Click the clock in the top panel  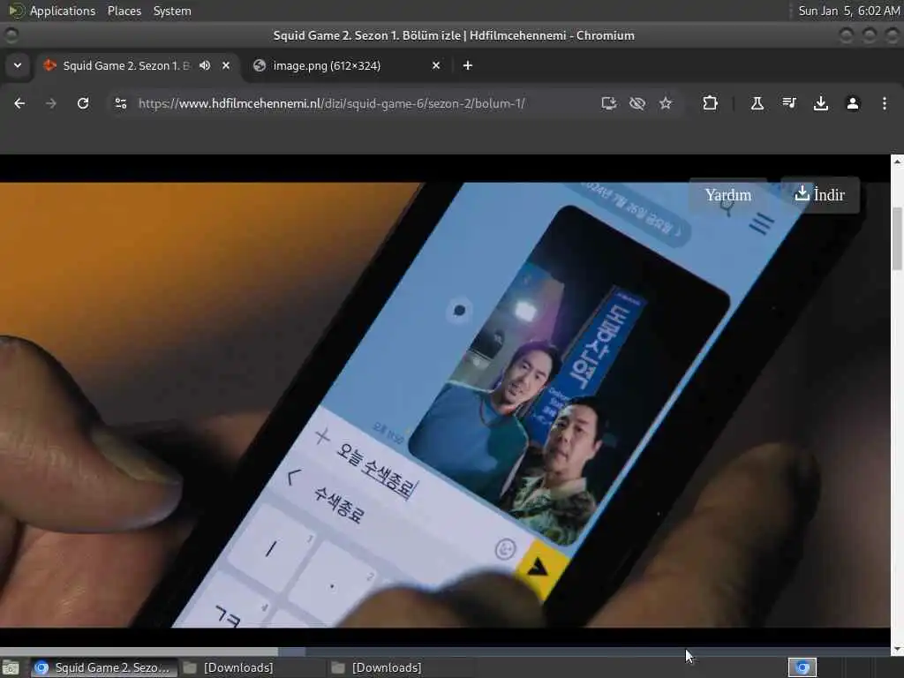coord(848,11)
